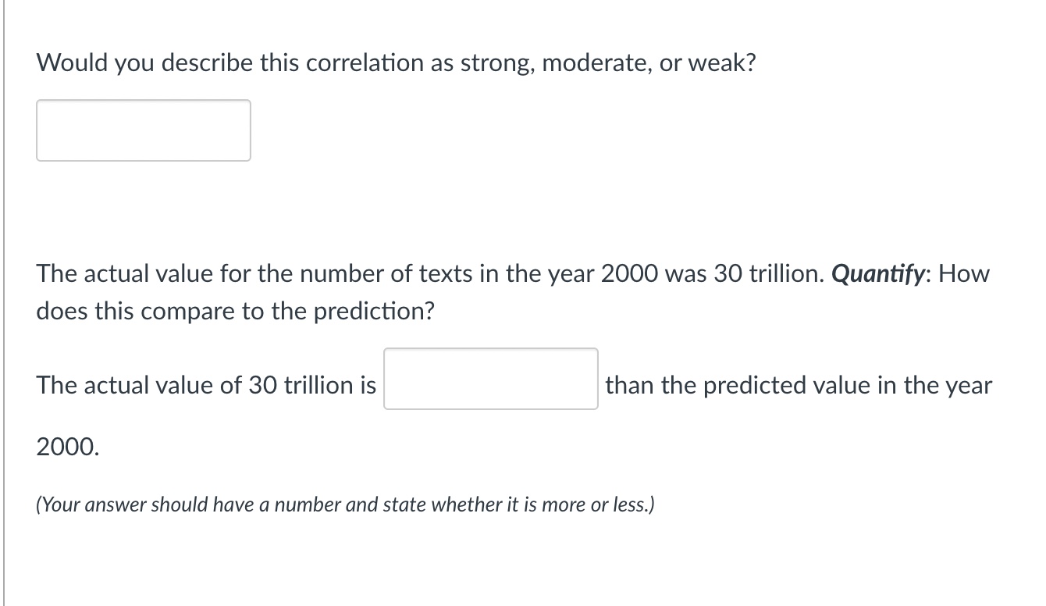Click the word 'correlation' in the first question
This screenshot has height=606, width=1046.
(364, 63)
